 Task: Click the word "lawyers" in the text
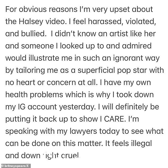[x=83, y=132]
